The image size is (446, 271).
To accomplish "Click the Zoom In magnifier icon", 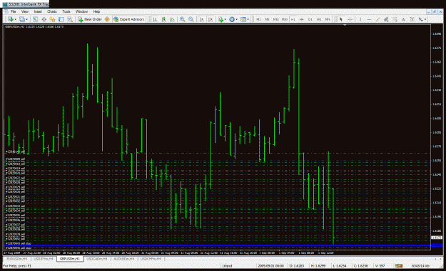I will 183,19.
